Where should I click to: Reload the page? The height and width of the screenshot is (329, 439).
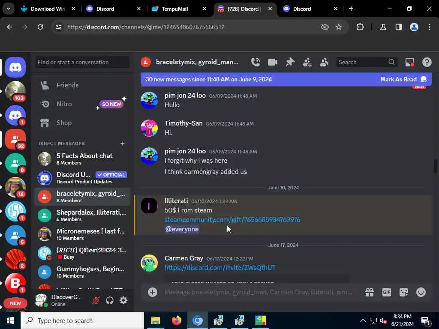point(40,27)
